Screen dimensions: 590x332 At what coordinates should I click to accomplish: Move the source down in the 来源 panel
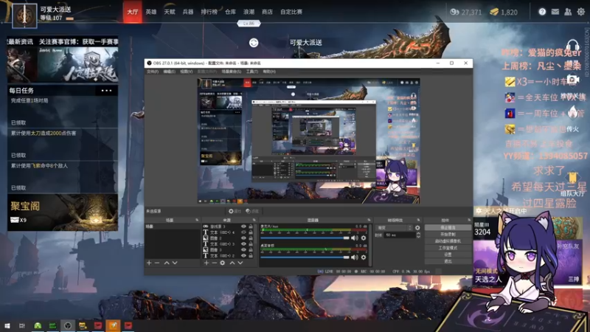240,263
